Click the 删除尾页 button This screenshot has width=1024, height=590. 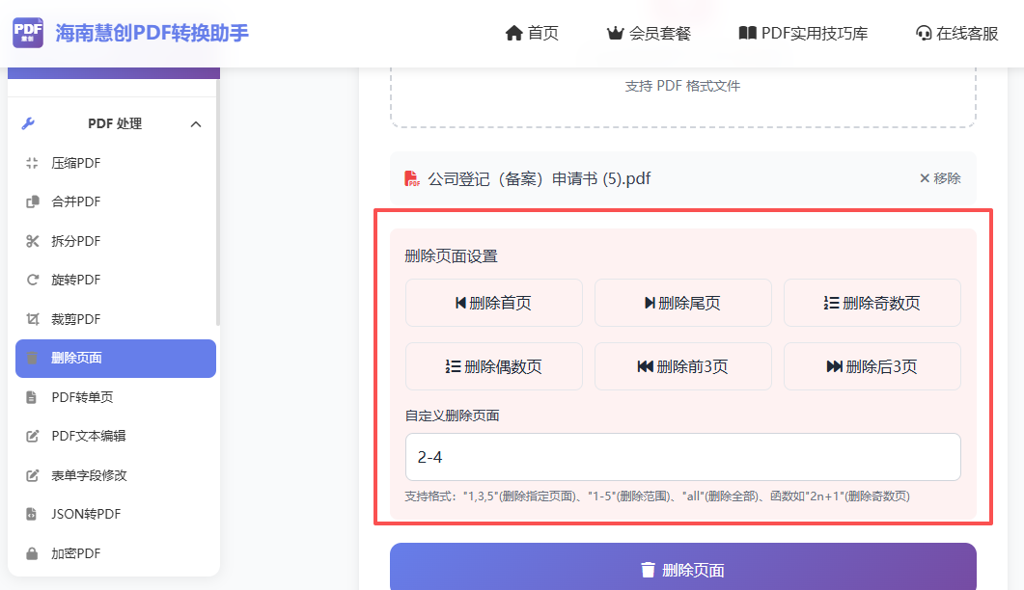[683, 303]
